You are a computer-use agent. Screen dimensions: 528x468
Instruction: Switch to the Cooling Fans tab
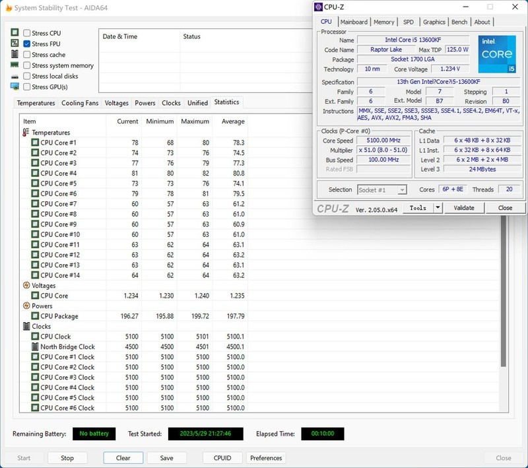(79, 103)
